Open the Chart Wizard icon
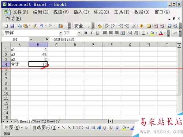The width and height of the screenshot is (183, 137). tap(61, 26)
